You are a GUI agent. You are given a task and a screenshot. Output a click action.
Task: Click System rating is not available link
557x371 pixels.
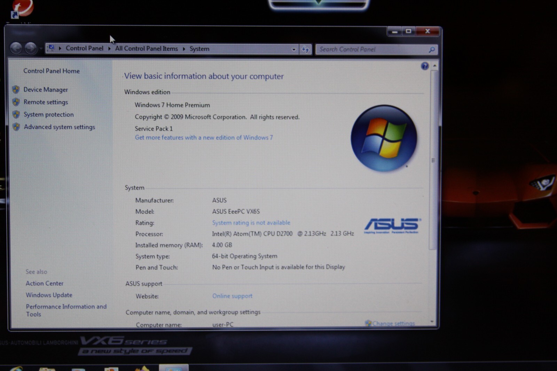[251, 222]
